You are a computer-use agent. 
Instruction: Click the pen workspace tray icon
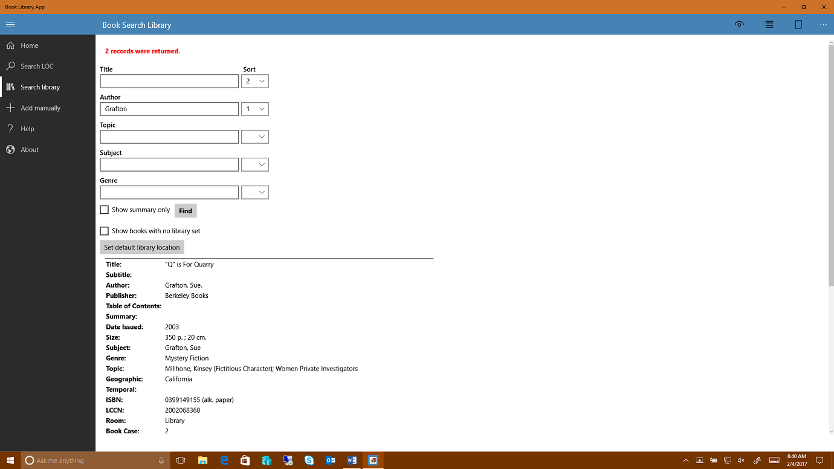[x=757, y=461]
